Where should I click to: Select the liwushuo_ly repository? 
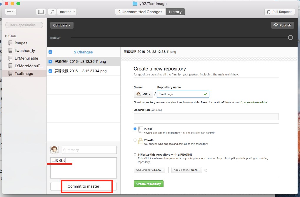click(24, 50)
